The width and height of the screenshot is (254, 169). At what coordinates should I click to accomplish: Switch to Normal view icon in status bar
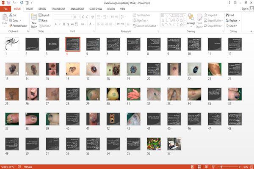(x=192, y=167)
